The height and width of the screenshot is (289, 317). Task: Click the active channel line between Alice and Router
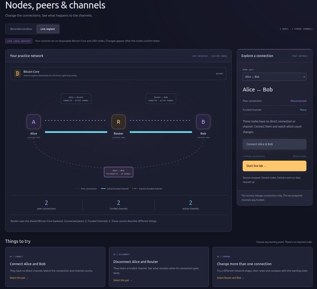76,132
